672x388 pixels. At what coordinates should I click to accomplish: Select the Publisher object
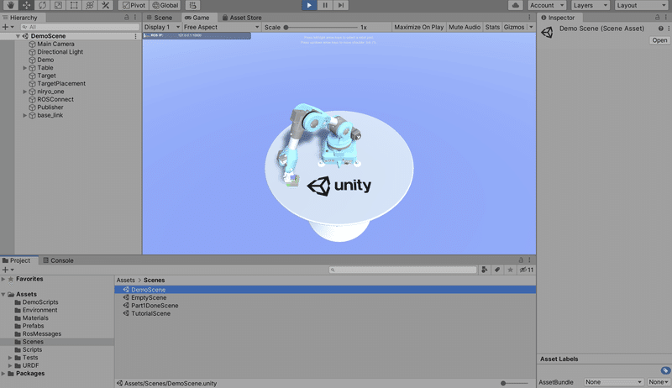coord(50,107)
